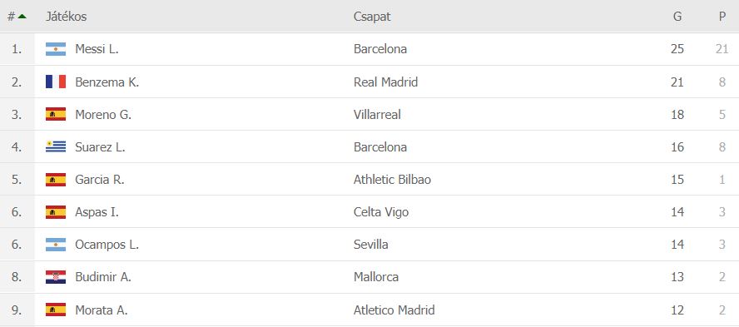
Task: Click the Croatia flag beside Budimir A.
Action: pos(56,277)
